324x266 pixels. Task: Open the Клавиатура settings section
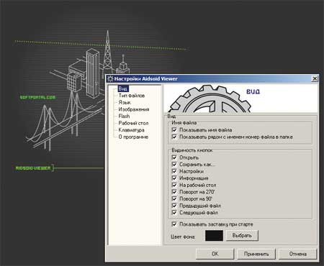131,130
